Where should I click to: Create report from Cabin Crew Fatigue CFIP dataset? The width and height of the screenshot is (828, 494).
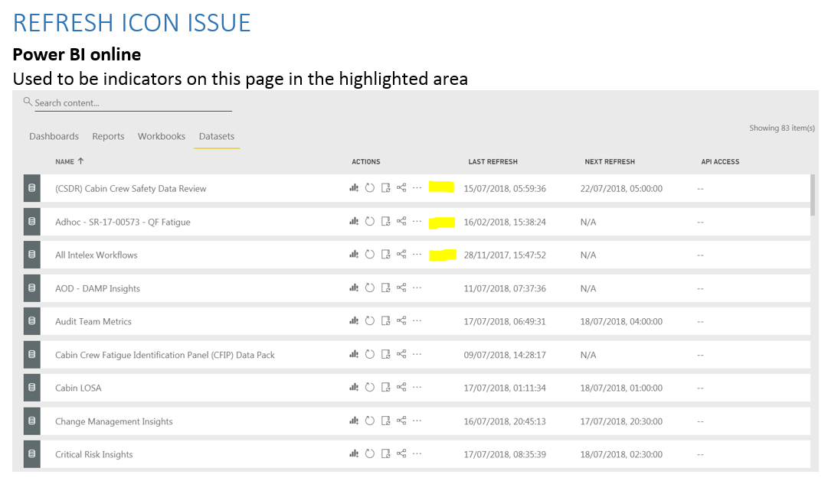[354, 354]
